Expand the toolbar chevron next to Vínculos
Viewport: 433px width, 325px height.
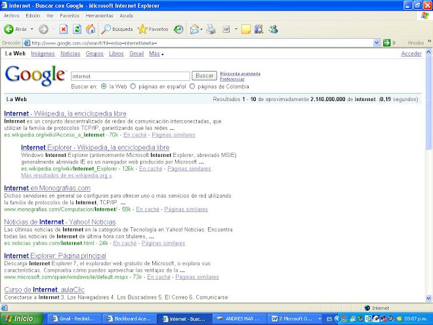coord(430,41)
